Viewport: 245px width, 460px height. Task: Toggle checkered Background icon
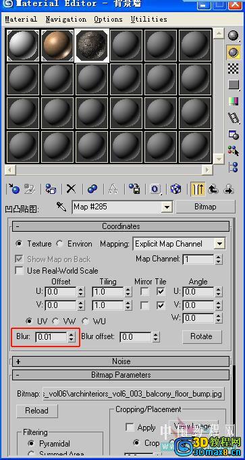coord(234,69)
